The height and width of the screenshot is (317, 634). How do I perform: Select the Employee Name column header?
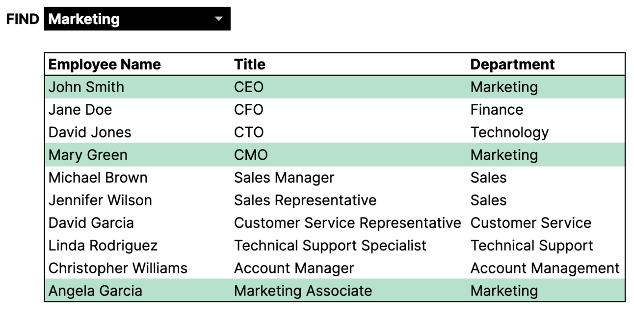(105, 65)
